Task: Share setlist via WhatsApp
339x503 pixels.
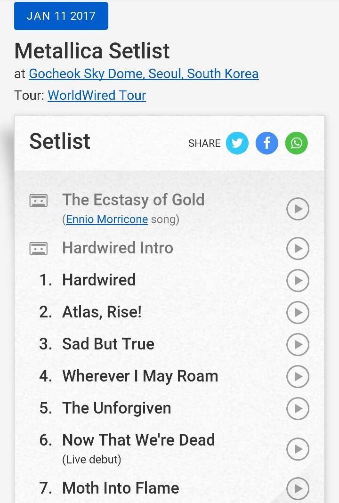Action: coord(297,143)
